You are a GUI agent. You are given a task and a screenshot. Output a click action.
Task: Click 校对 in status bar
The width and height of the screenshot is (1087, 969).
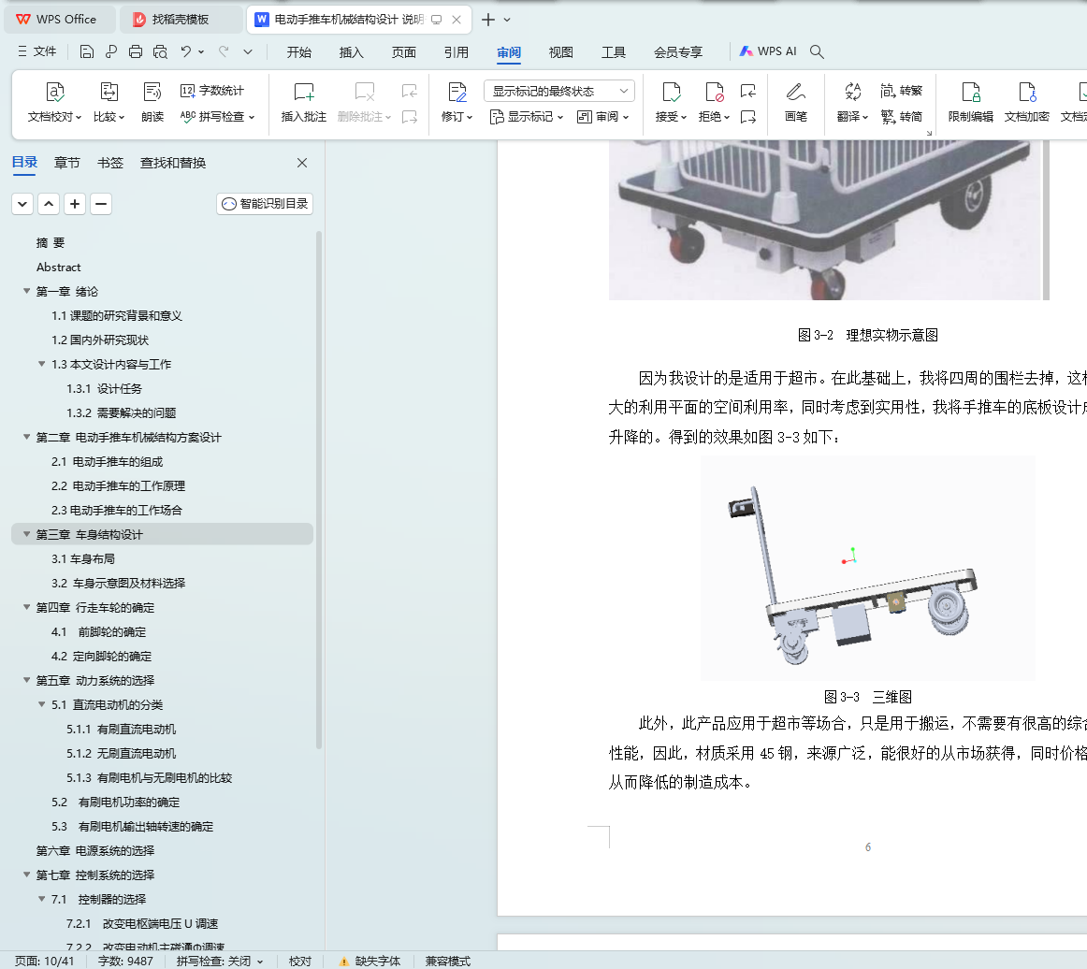click(x=300, y=961)
